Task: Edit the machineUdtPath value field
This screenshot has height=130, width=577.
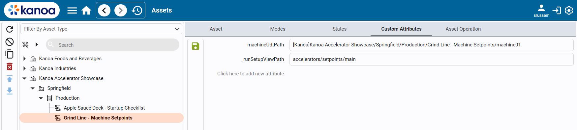Action: pyautogui.click(x=431, y=45)
